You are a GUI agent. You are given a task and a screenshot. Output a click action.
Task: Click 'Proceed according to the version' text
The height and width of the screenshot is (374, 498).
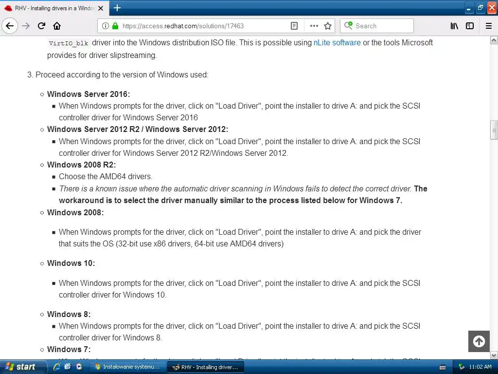pos(122,75)
